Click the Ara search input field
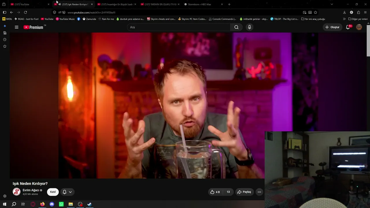This screenshot has height=208, width=370. pyautogui.click(x=179, y=27)
